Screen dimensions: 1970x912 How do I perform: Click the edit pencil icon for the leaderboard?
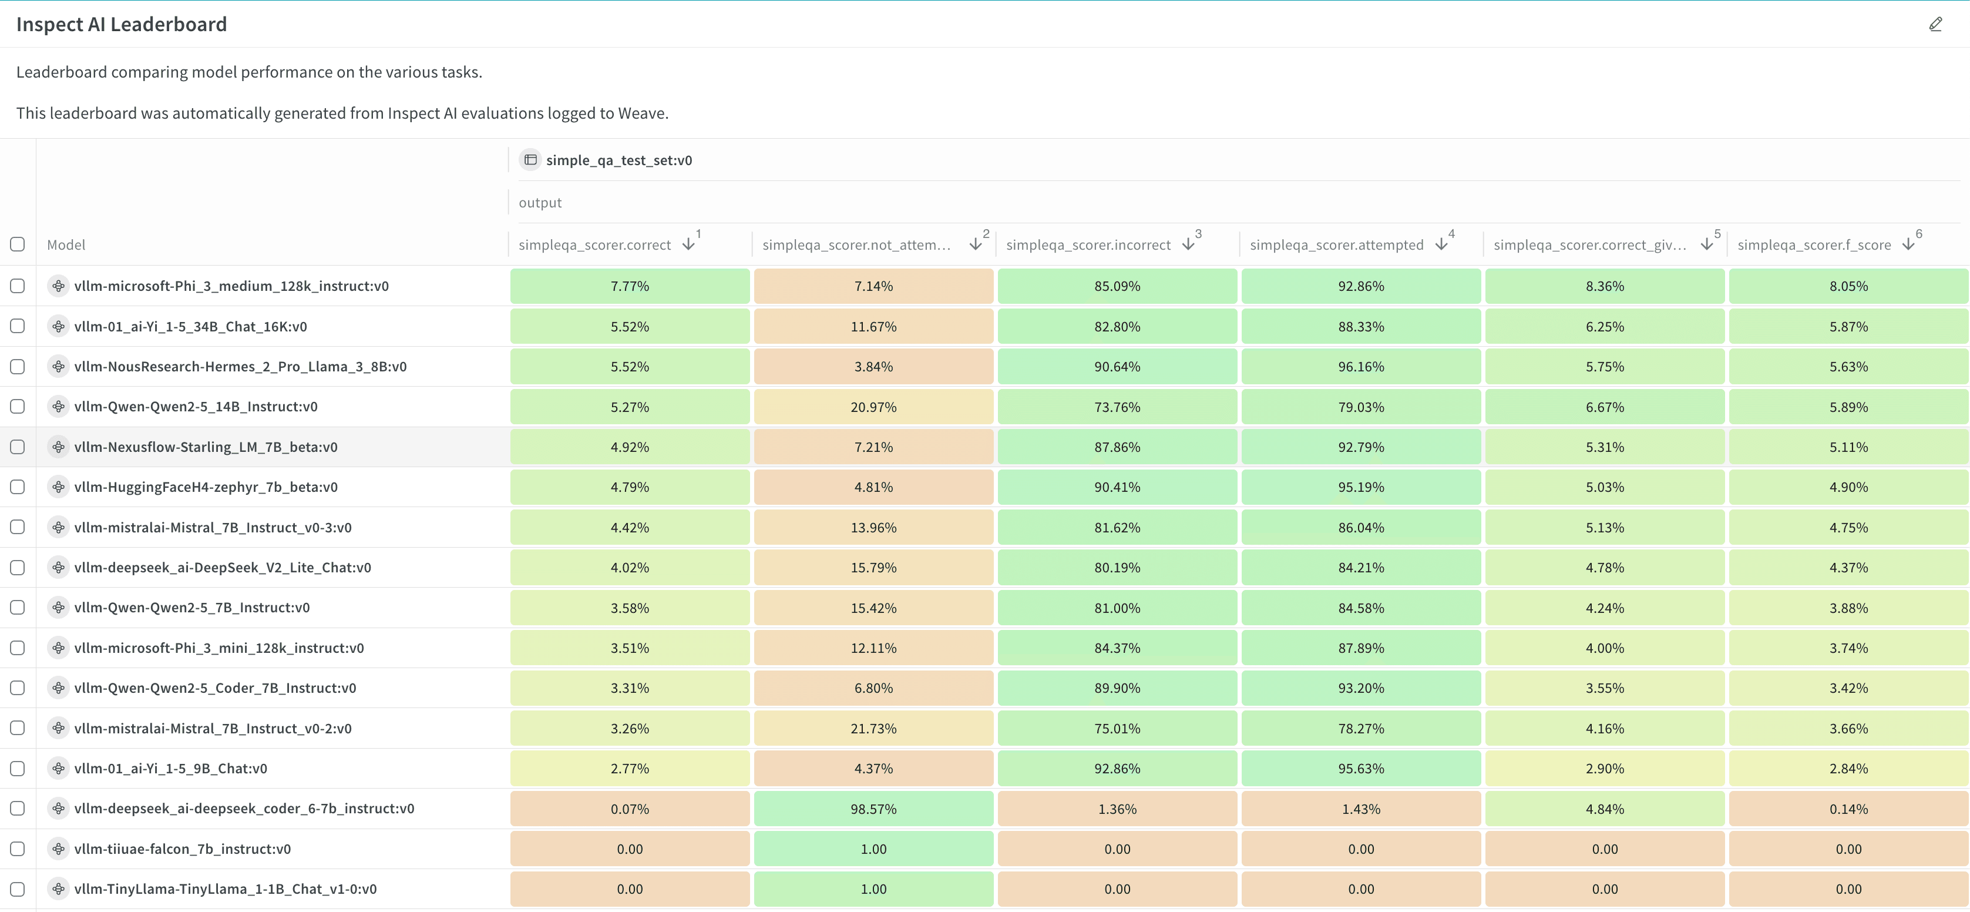click(x=1937, y=24)
